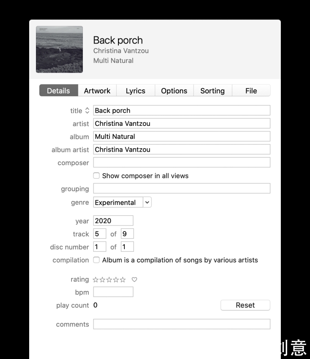Image resolution: width=310 pixels, height=359 pixels.
Task: Click the third rating star
Action: (x=109, y=280)
